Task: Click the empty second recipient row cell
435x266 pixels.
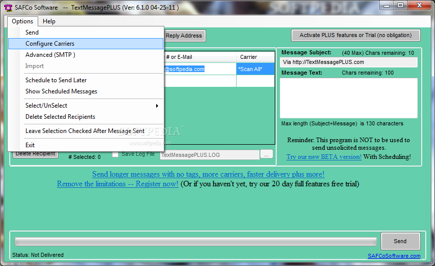Action: point(200,81)
